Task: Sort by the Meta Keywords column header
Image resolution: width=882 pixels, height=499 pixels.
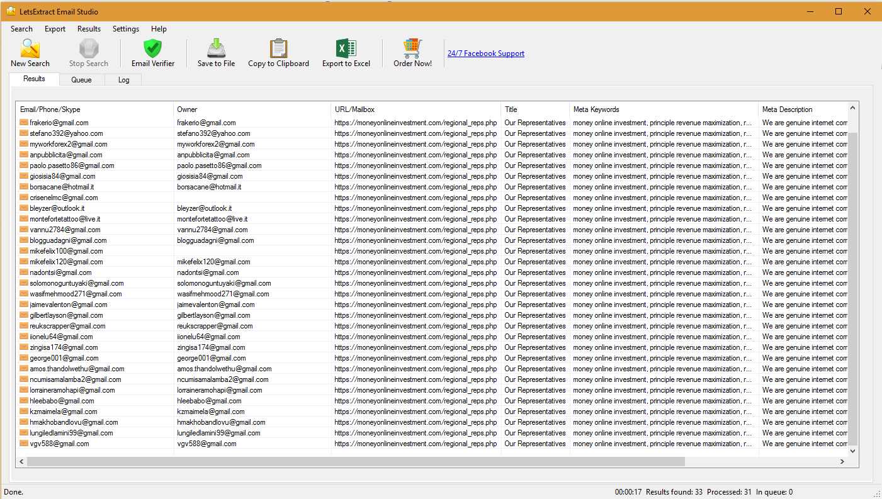Action: (596, 109)
